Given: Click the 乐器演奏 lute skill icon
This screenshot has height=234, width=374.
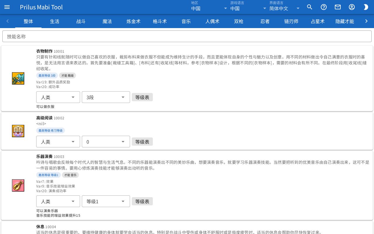Looking at the screenshot, I should (18, 185).
